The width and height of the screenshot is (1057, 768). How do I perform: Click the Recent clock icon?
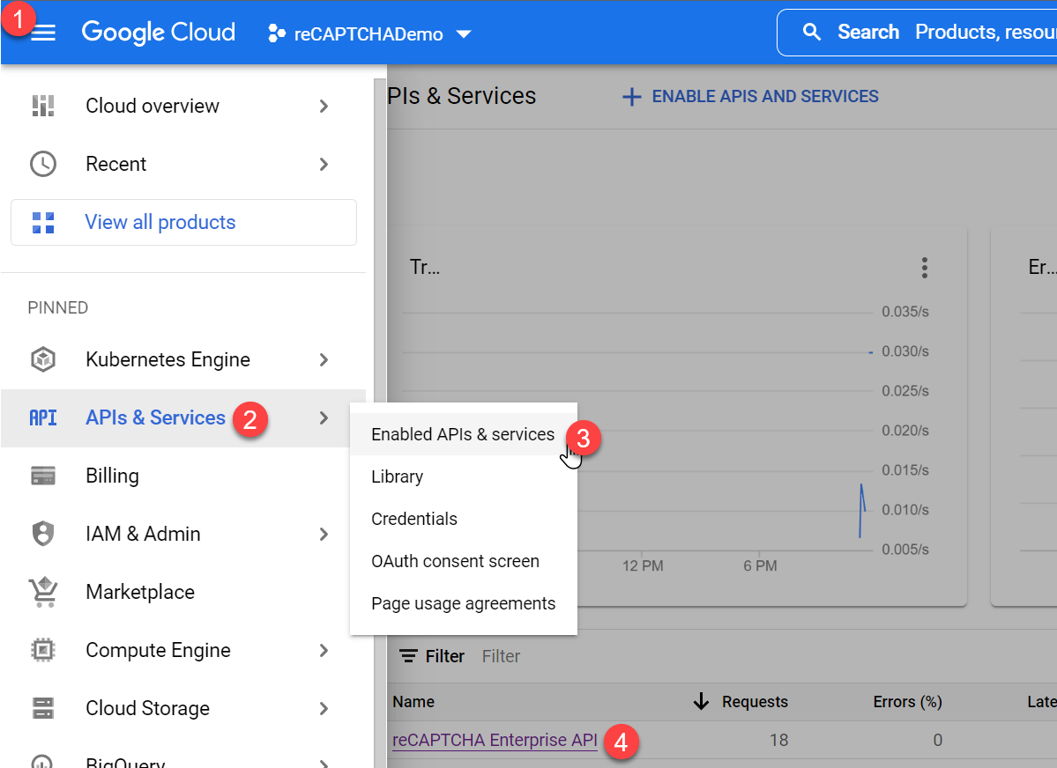click(x=43, y=164)
